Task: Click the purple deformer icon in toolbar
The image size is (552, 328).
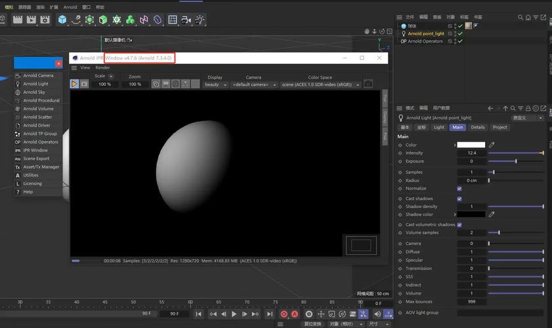Action: 158,20
